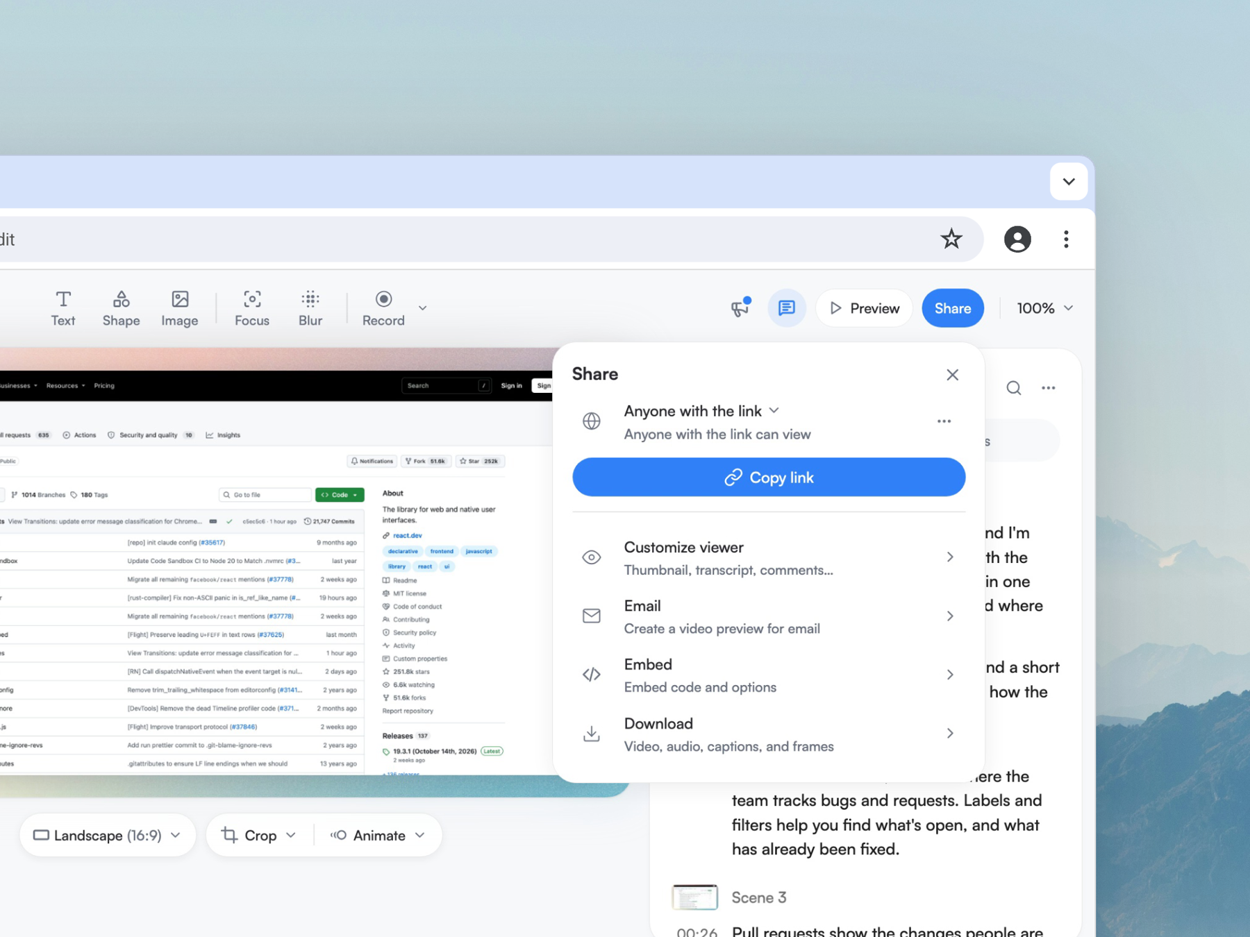Choose the Focus tool
This screenshot has width=1250, height=937.
pos(252,308)
